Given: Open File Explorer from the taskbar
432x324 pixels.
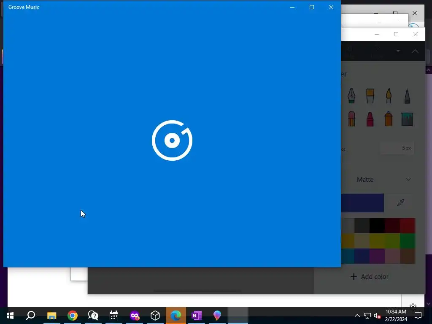Looking at the screenshot, I should 51,316.
